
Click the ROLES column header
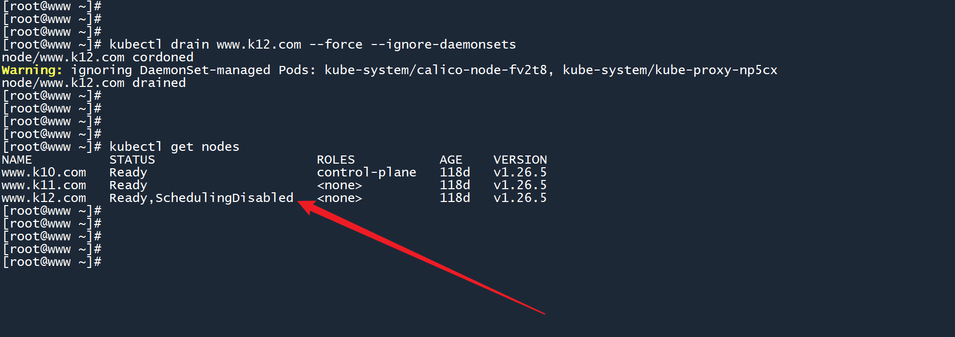tap(336, 160)
